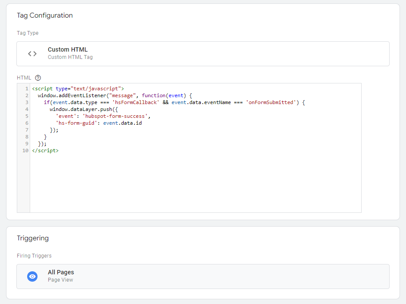Click the 'Custom HTML Tag' subtitle text
Viewport: 406px width, 304px height.
(70, 57)
